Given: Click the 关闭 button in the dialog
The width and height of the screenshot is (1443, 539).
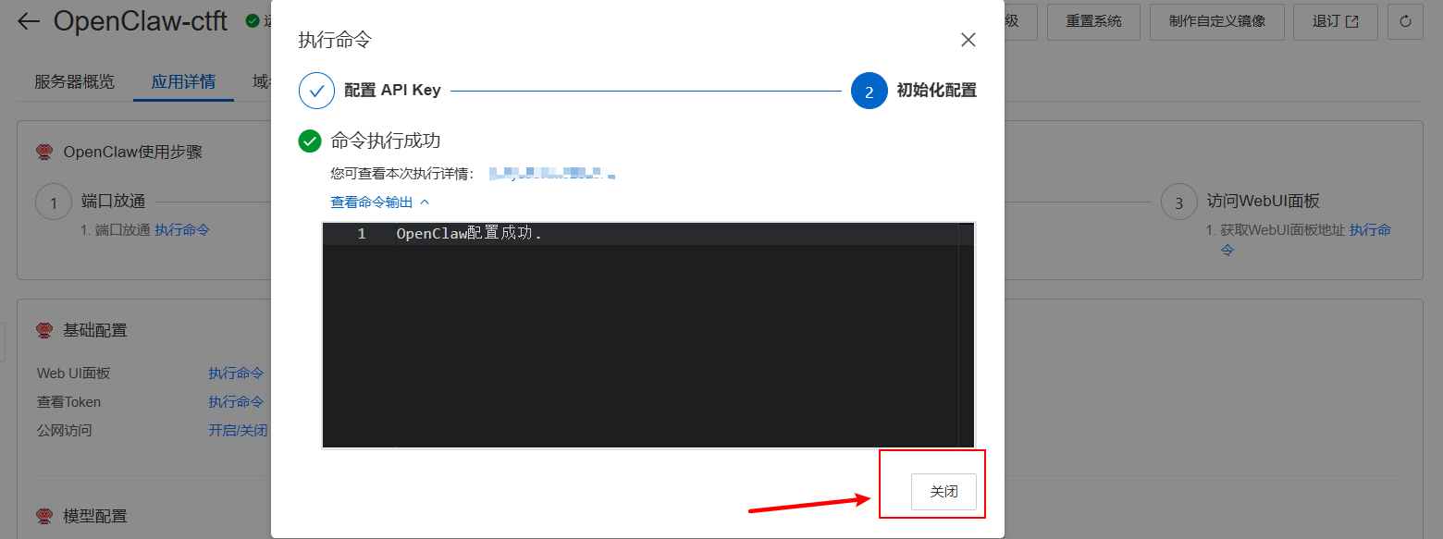Looking at the screenshot, I should pos(943,492).
